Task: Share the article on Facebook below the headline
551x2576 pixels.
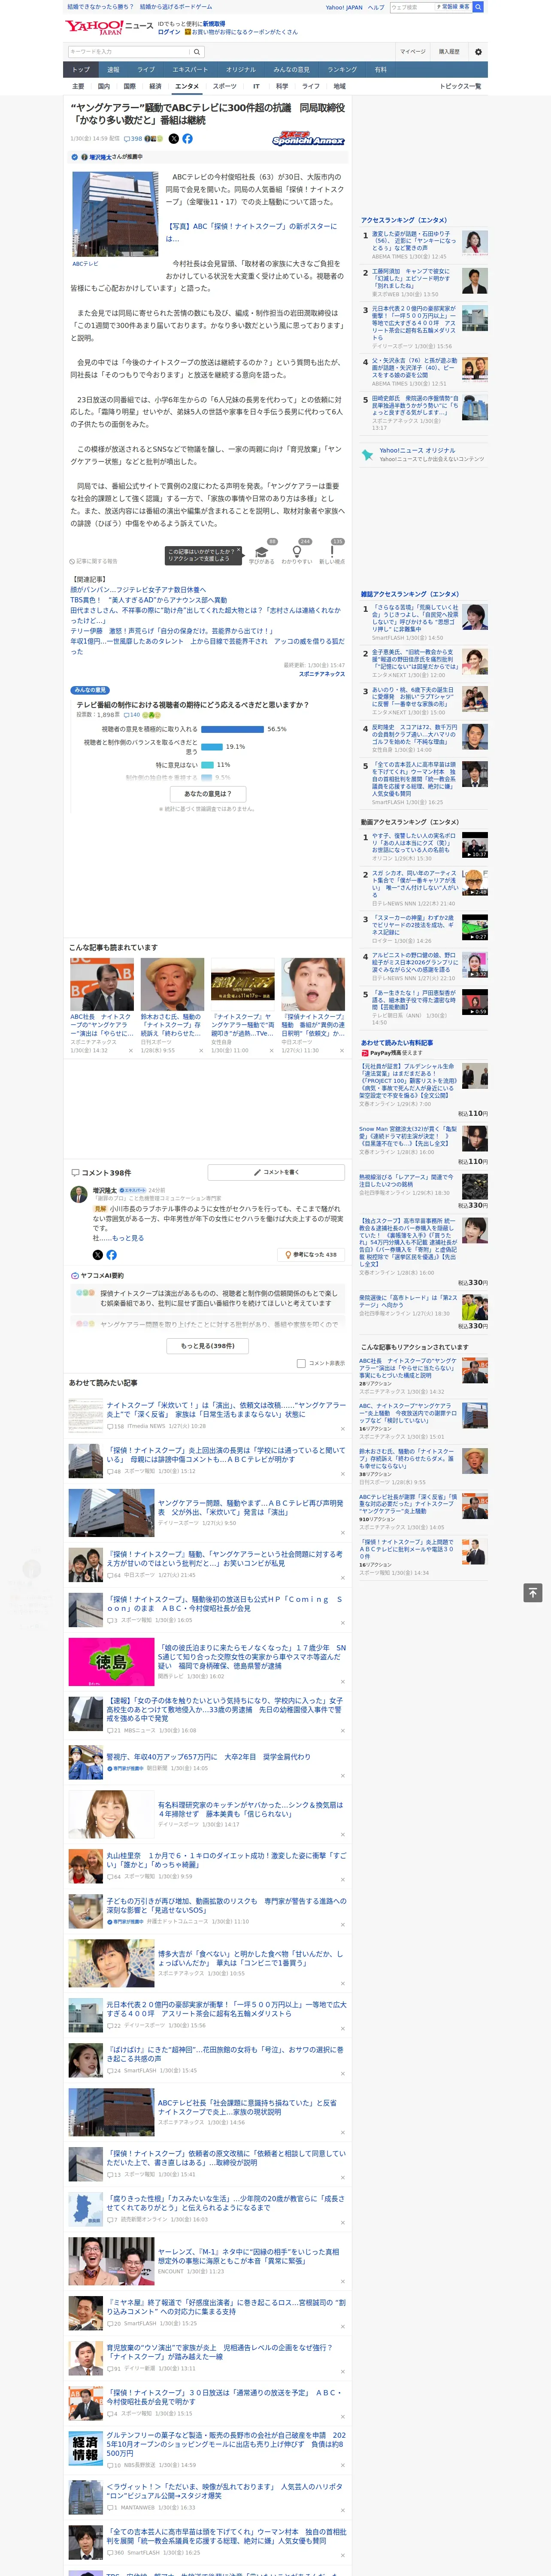Action: pyautogui.click(x=187, y=139)
